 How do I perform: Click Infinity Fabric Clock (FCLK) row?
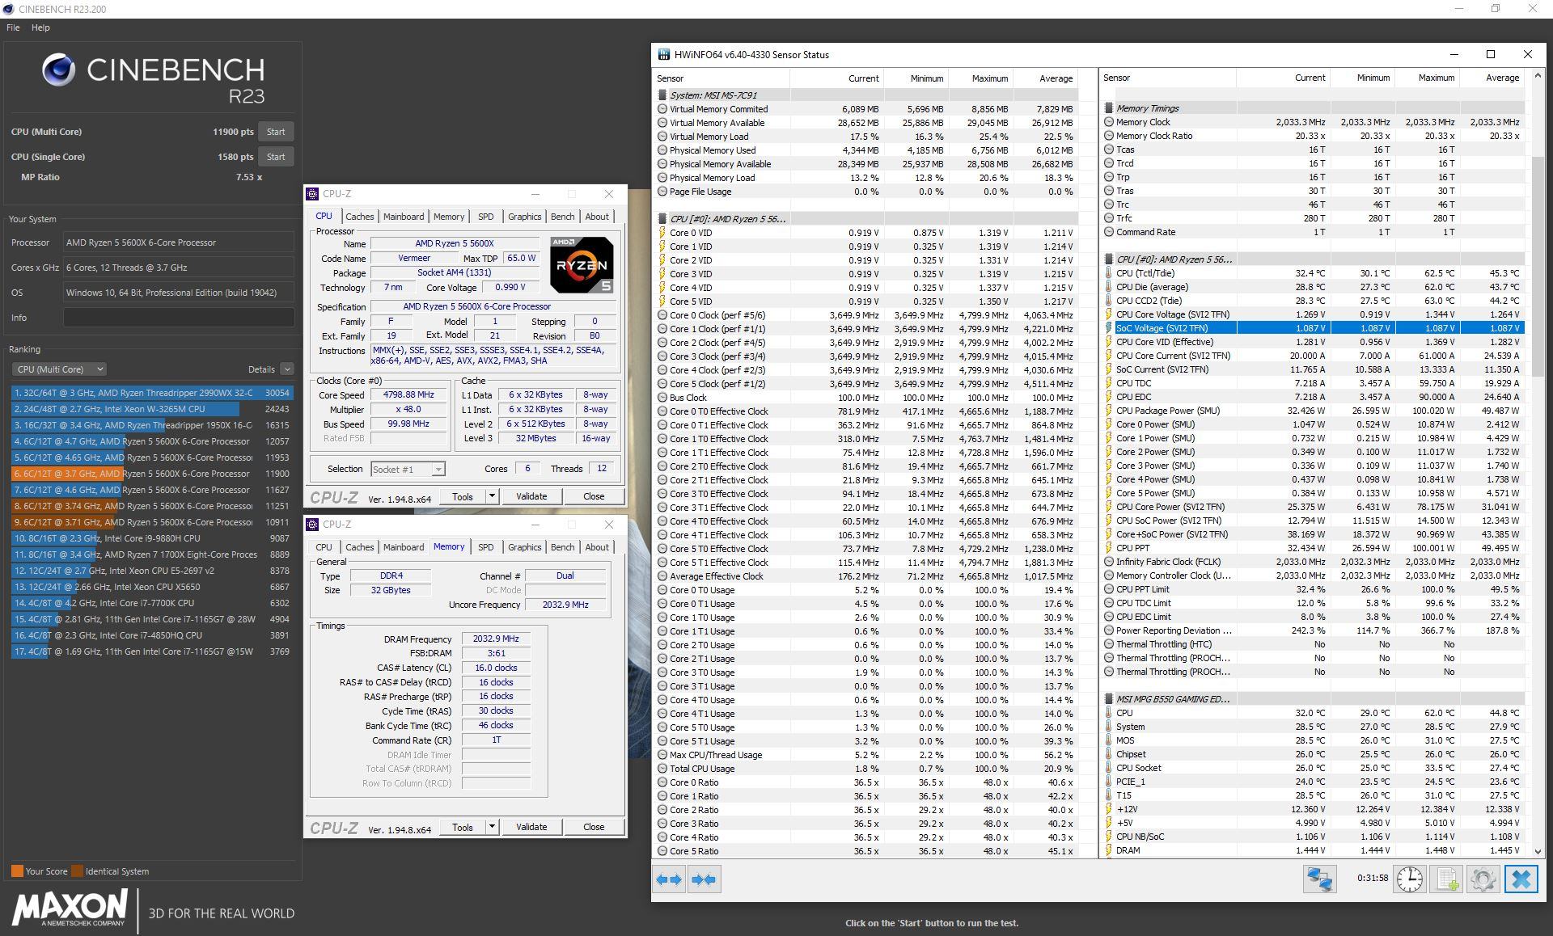[x=1314, y=562]
